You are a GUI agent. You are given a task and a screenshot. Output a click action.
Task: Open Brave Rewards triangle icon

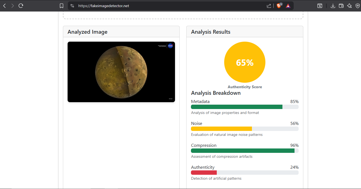288,6
